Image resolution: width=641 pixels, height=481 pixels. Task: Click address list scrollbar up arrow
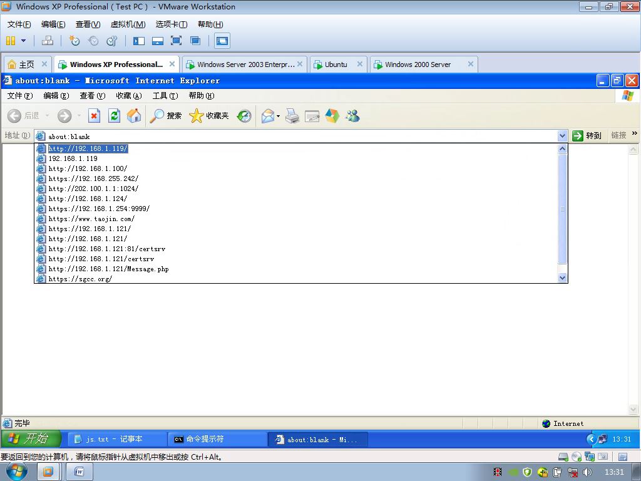coord(563,149)
